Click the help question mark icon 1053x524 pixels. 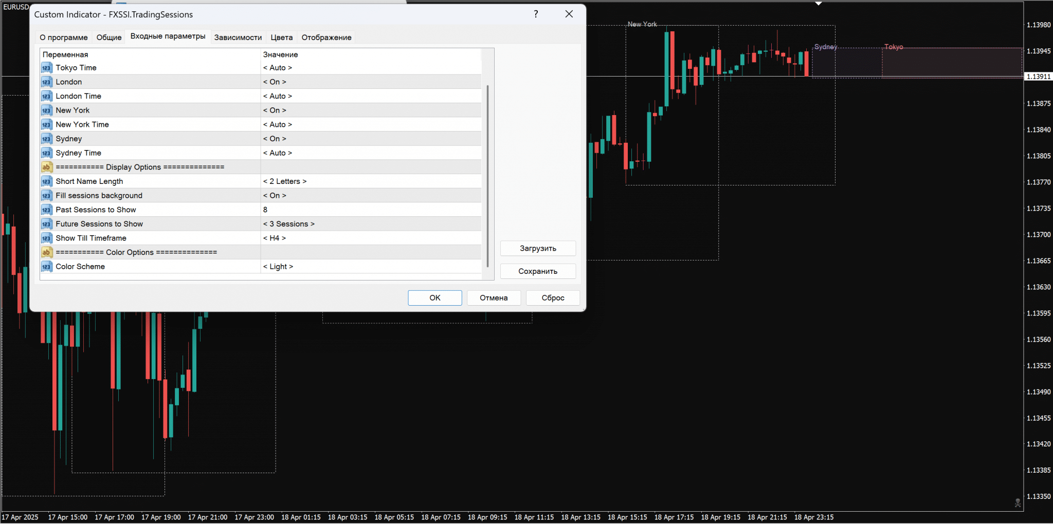click(x=536, y=14)
